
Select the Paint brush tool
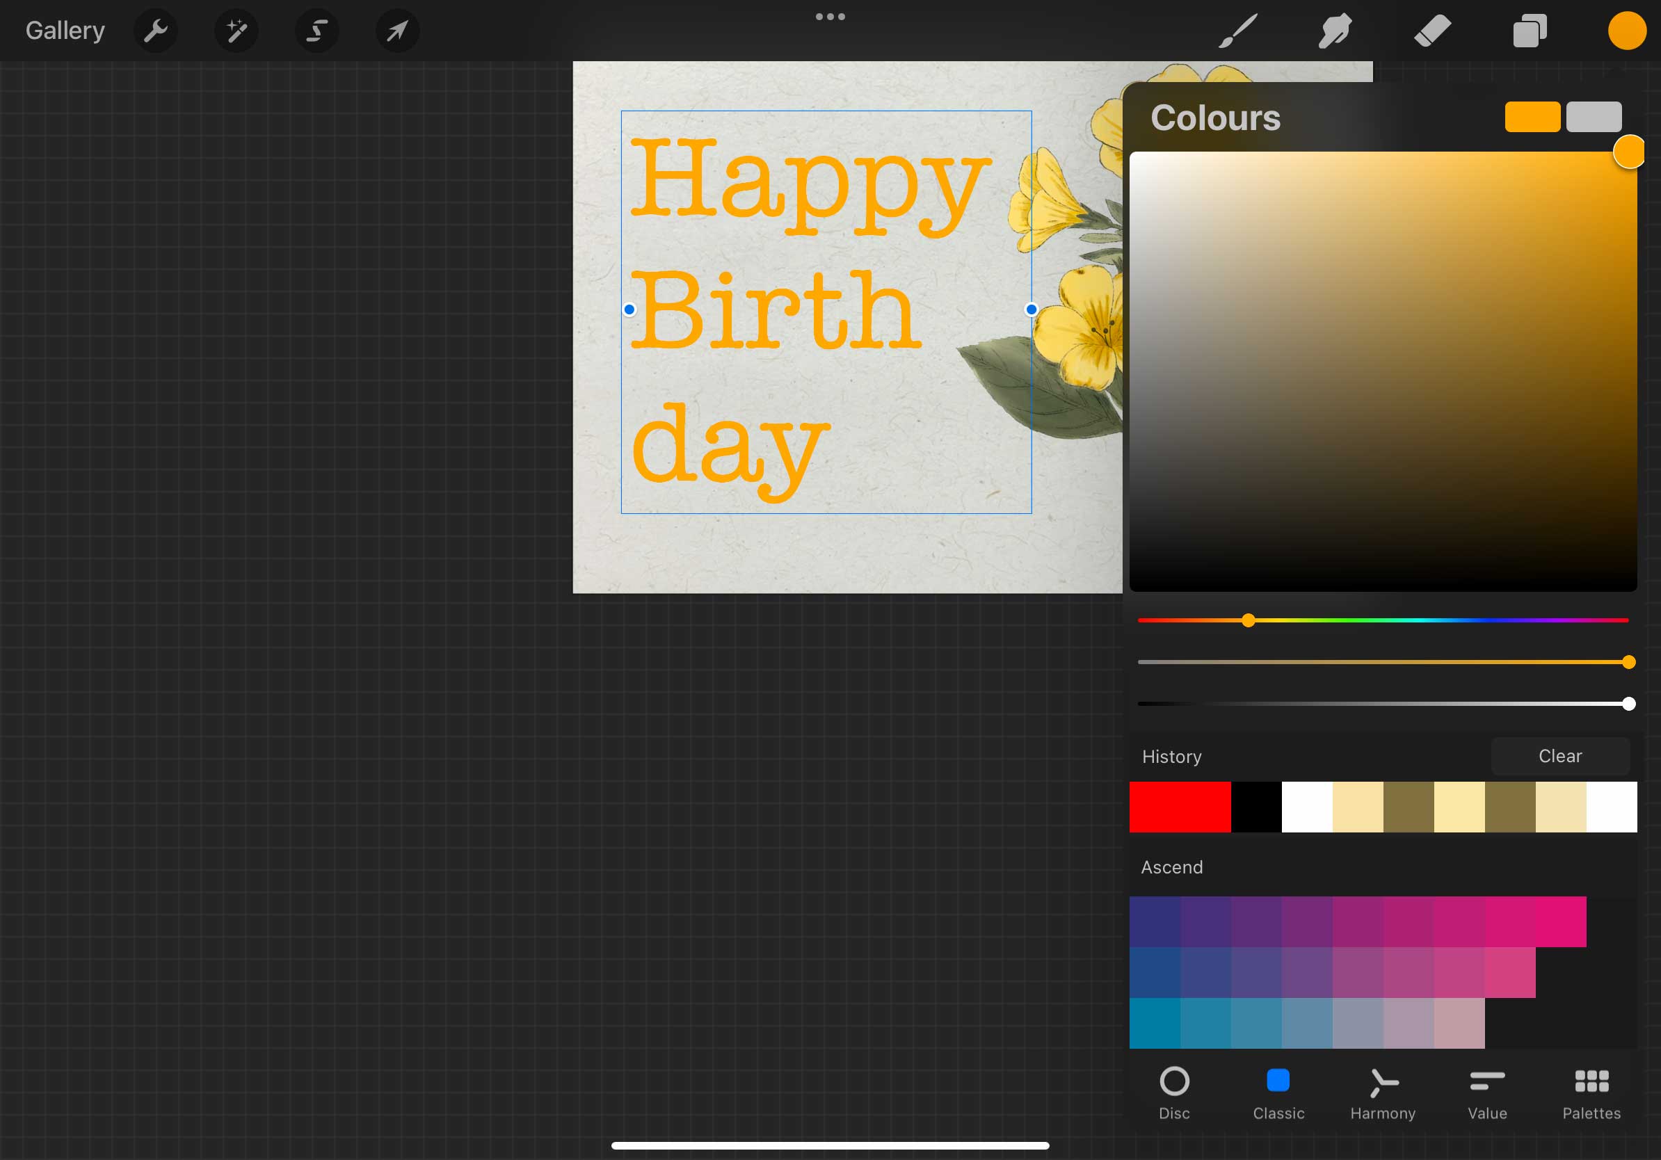1238,31
